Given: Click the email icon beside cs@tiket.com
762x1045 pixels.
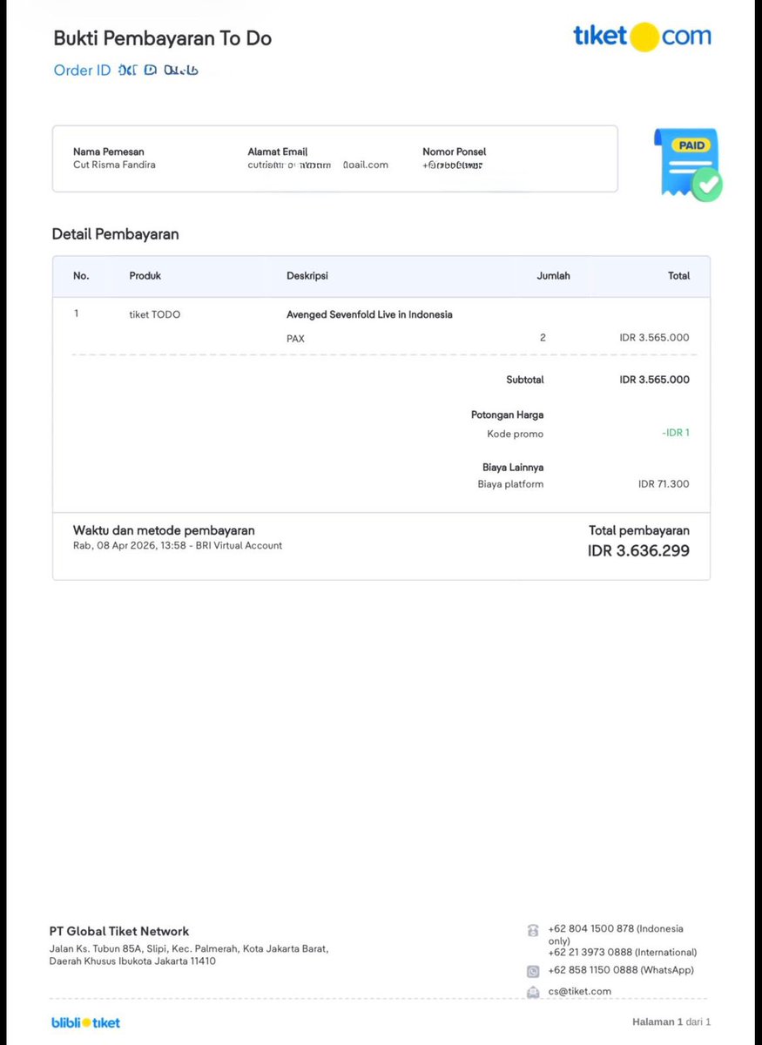Looking at the screenshot, I should (x=533, y=992).
